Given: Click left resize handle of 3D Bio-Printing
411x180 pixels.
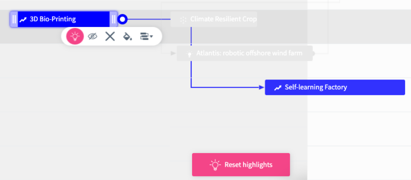Looking at the screenshot, I should (x=14, y=19).
